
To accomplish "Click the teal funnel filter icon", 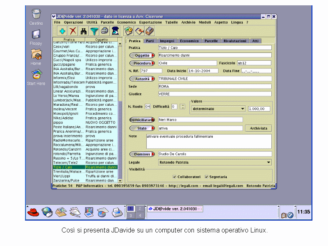I will pos(94,32).
